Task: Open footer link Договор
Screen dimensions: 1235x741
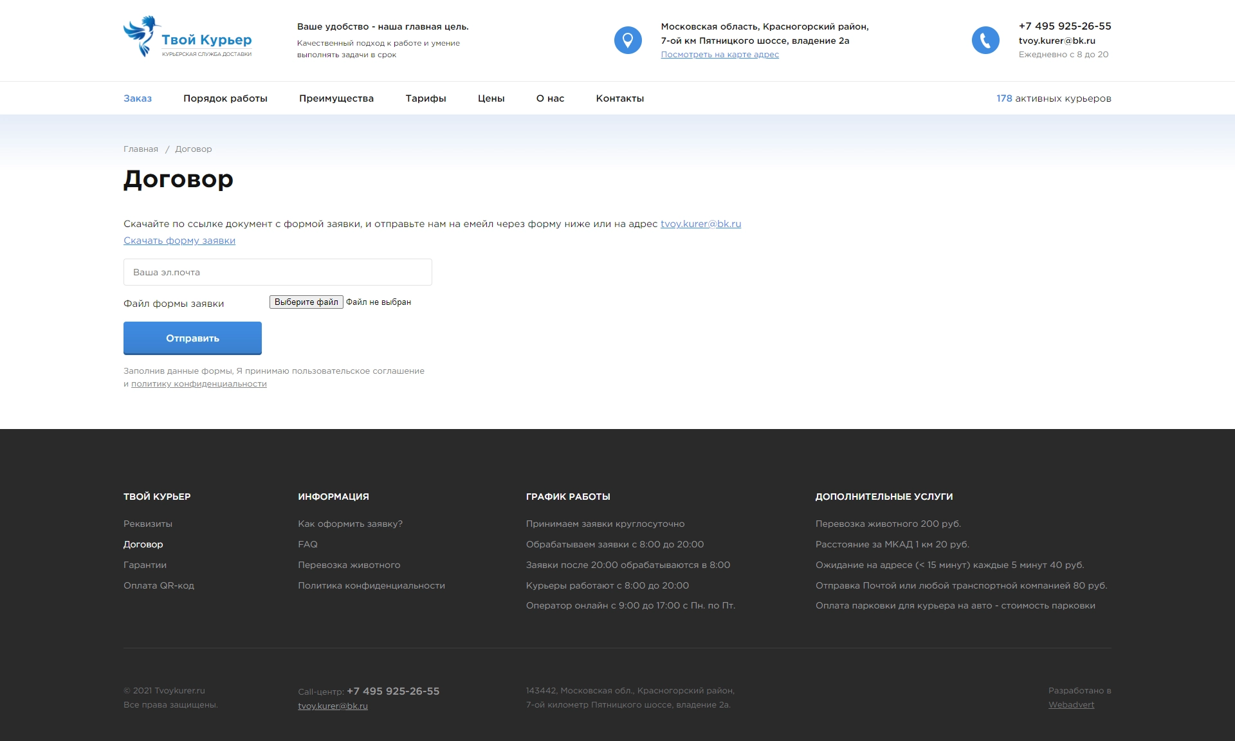Action: pos(143,545)
